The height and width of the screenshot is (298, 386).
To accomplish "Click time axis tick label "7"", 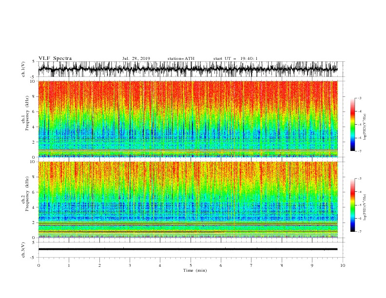I will 251,265.
